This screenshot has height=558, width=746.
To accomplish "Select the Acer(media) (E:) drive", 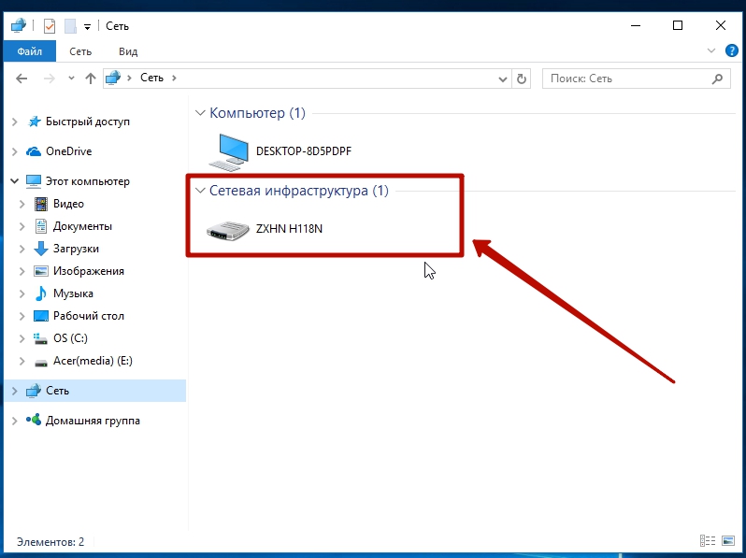I will pyautogui.click(x=93, y=361).
